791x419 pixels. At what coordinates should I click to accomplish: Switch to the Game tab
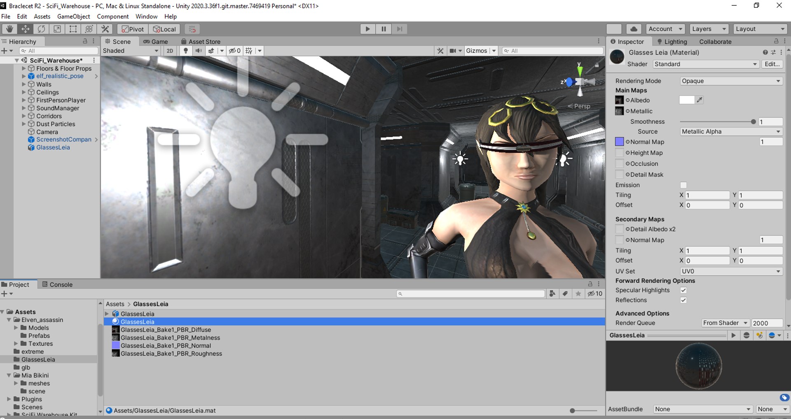[155, 42]
